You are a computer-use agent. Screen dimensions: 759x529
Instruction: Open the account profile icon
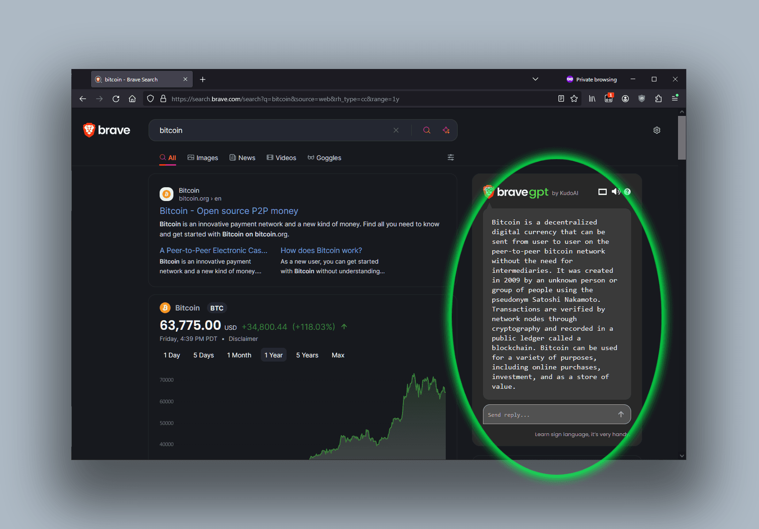click(x=625, y=98)
